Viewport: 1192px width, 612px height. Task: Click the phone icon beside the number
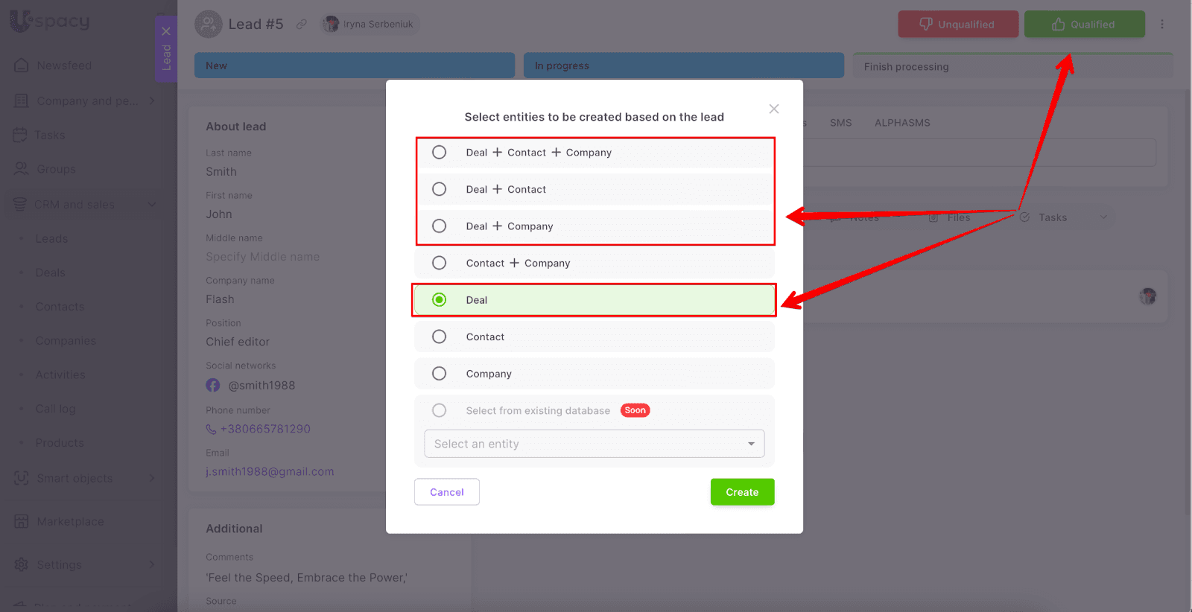click(x=211, y=429)
